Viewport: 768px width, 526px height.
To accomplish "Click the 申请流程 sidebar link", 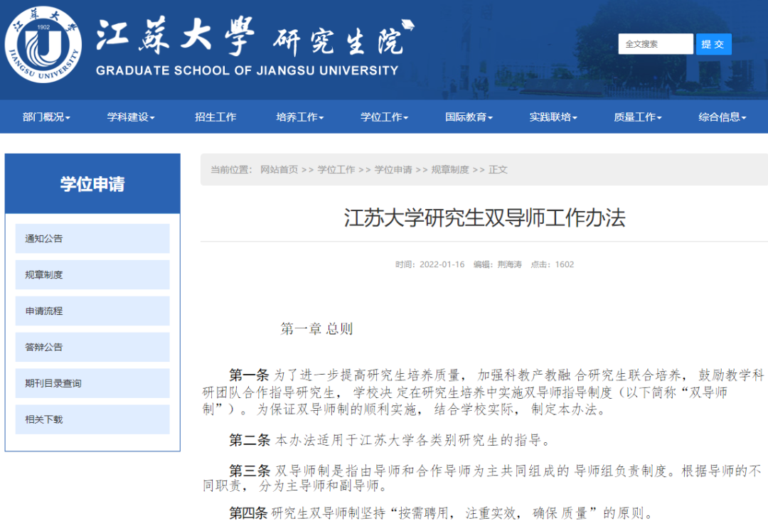I will (92, 311).
